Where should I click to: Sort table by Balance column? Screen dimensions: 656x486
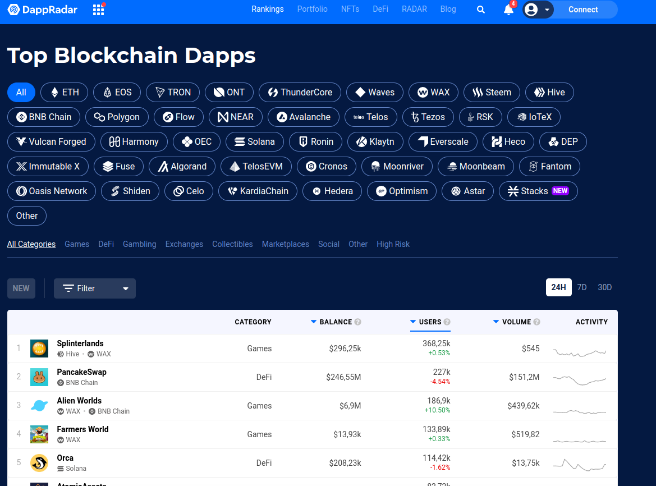[336, 322]
